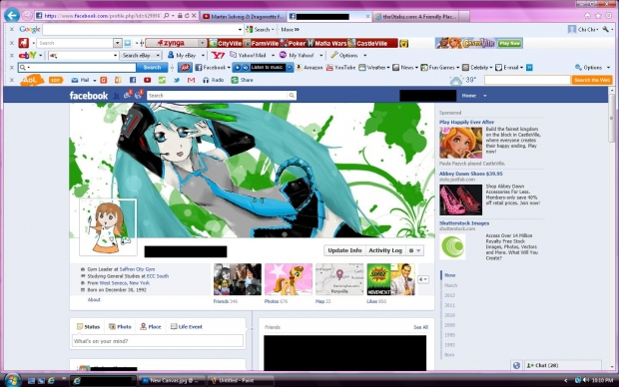Open the Zynga dropdown button
Viewport: 619px width, 387px height.
[202, 43]
